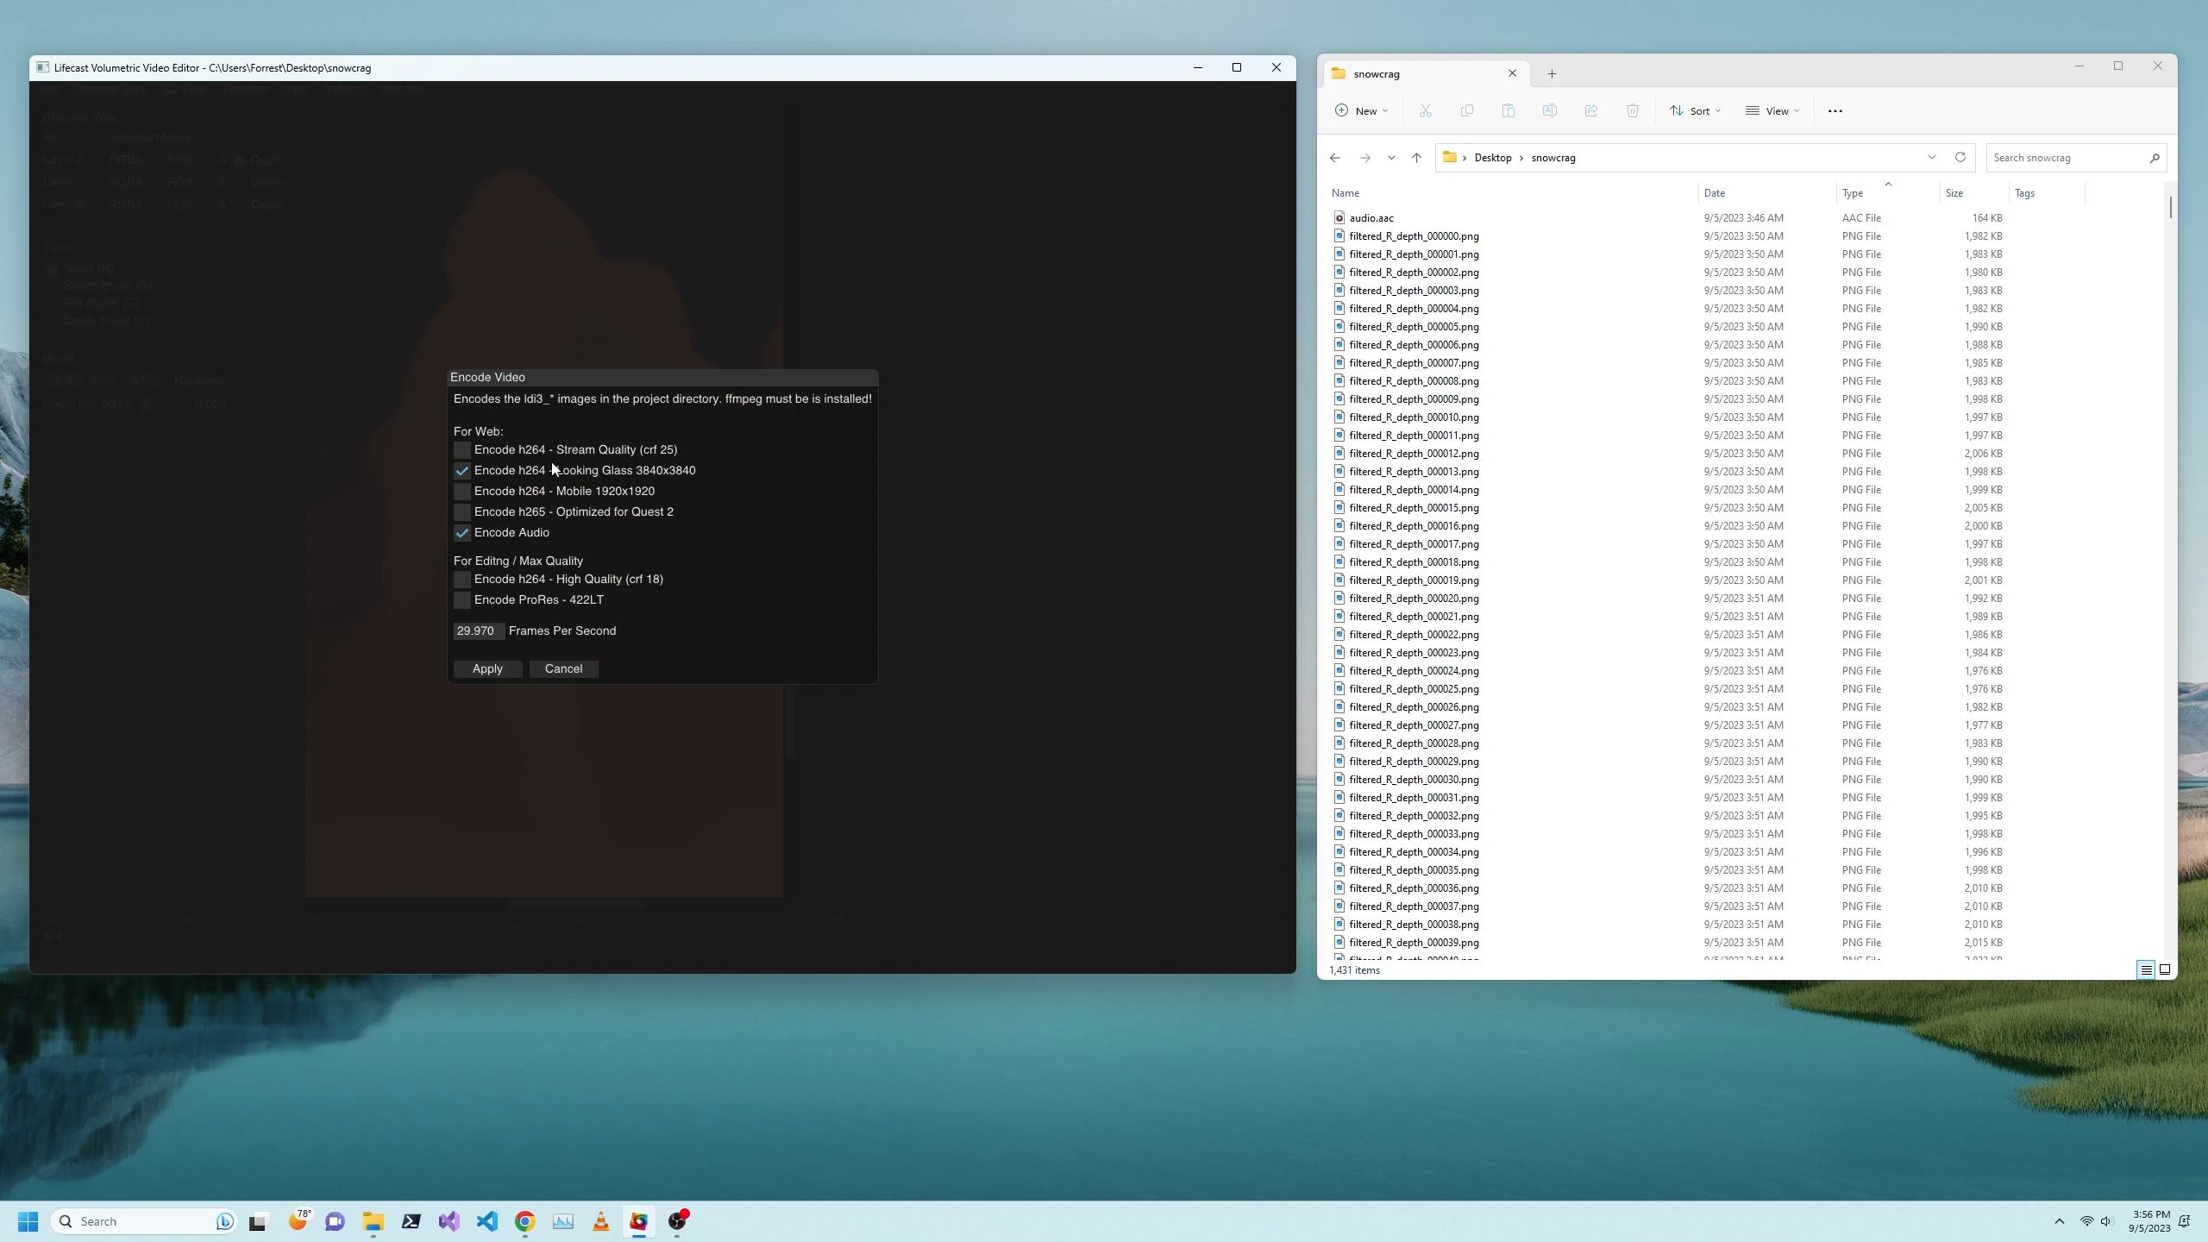The height and width of the screenshot is (1242, 2208).
Task: Enable Encode h264 Stream Quality checkbox
Action: [462, 450]
